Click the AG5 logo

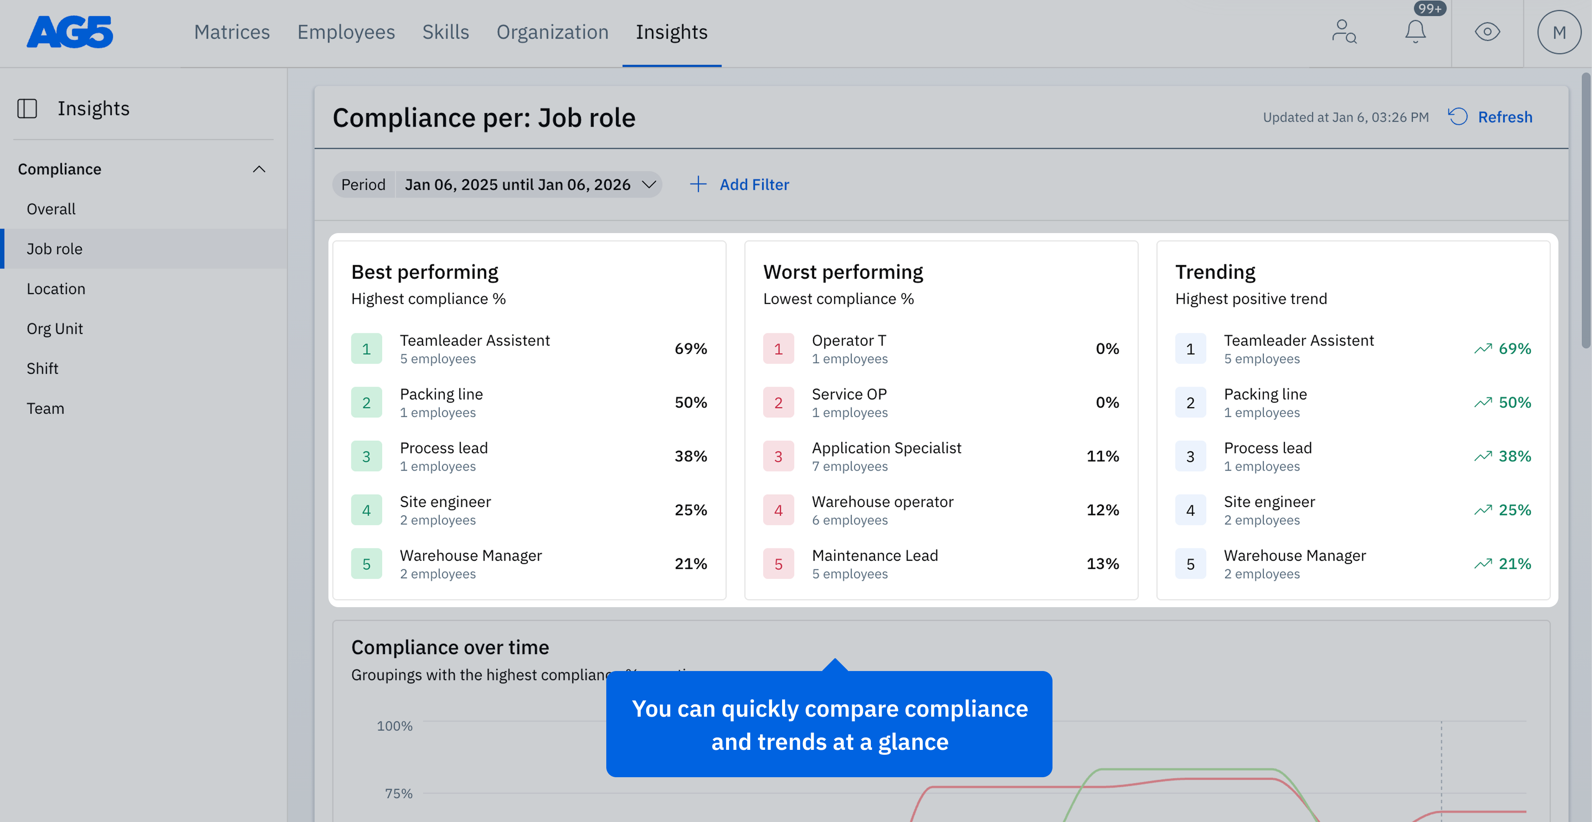pyautogui.click(x=70, y=32)
